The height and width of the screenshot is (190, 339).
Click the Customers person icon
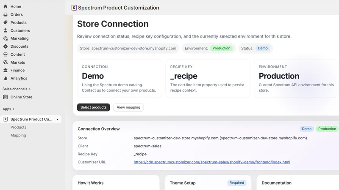(x=6, y=30)
